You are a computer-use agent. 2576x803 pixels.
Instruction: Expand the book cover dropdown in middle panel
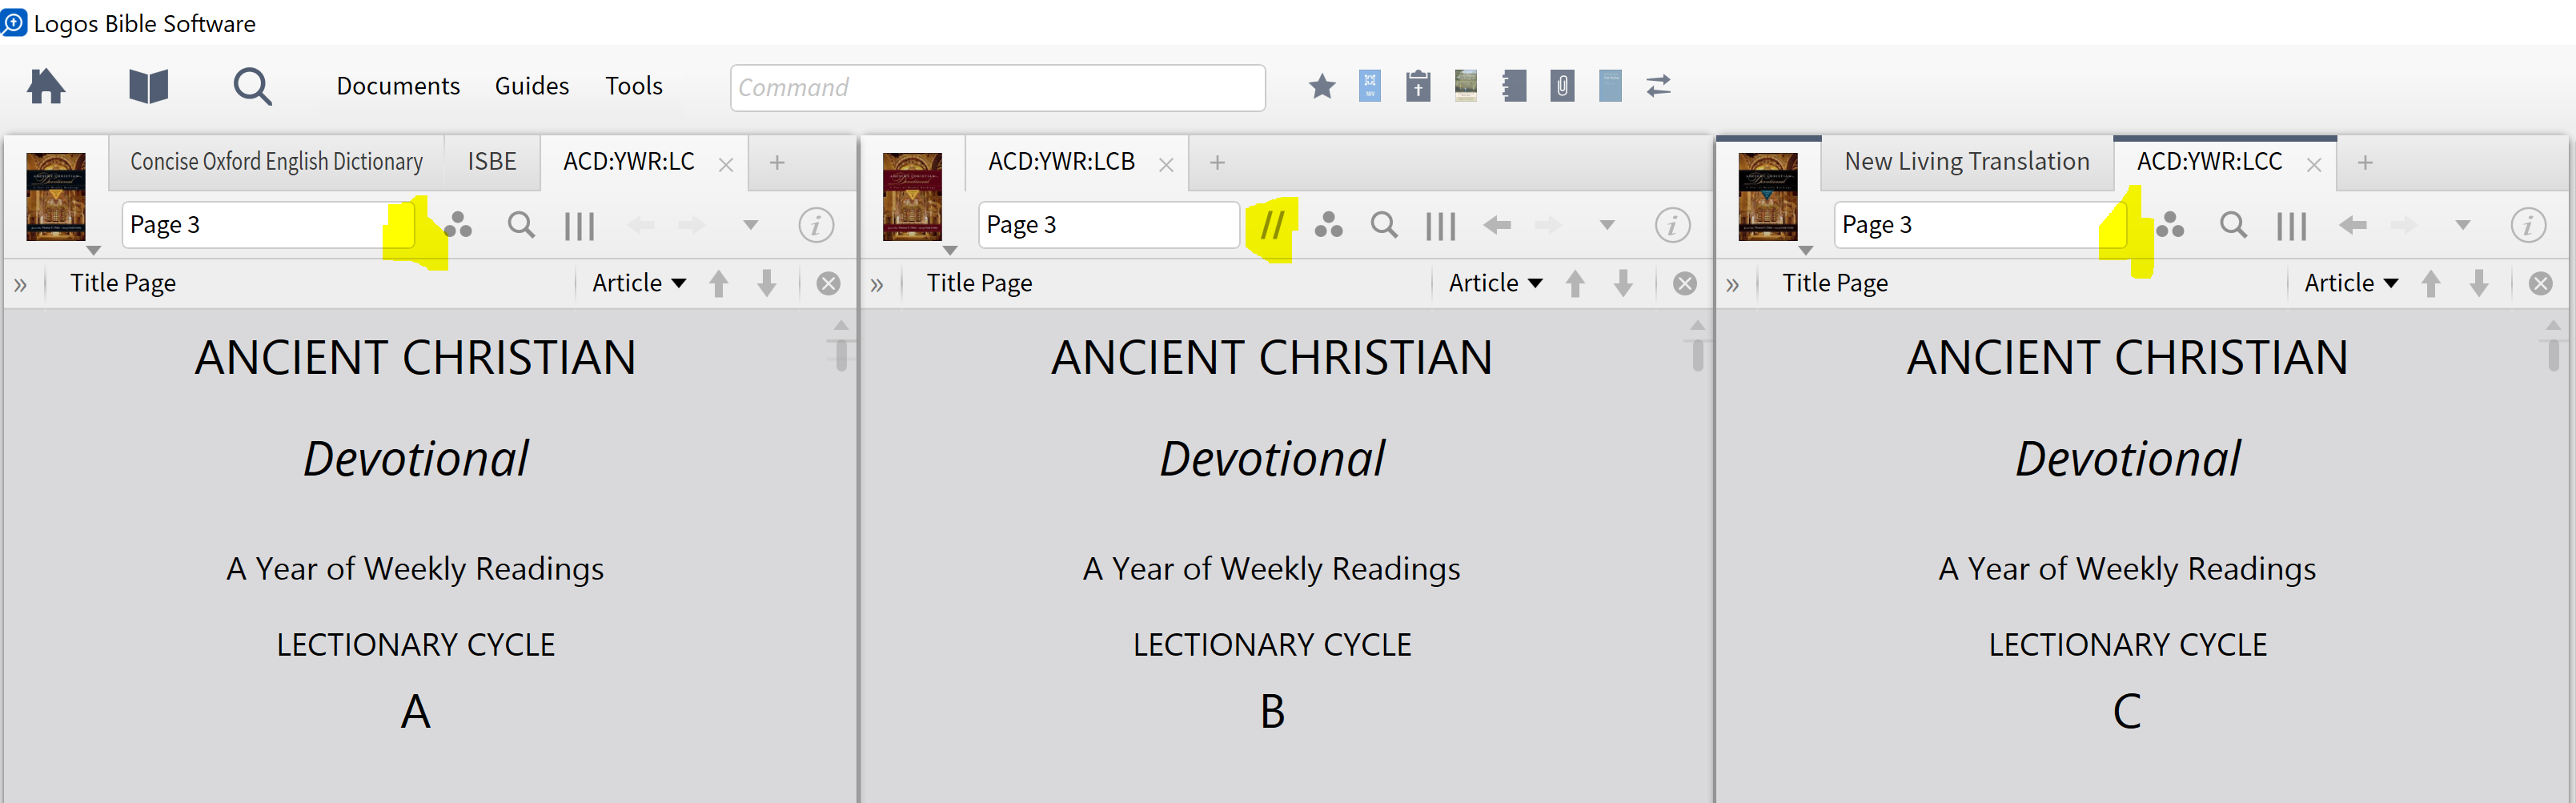(x=949, y=249)
